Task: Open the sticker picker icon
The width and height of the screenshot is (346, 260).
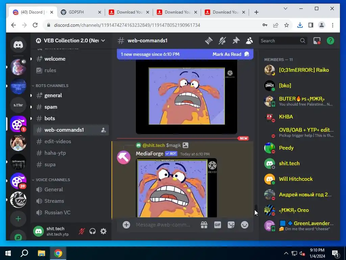Action: click(x=231, y=225)
